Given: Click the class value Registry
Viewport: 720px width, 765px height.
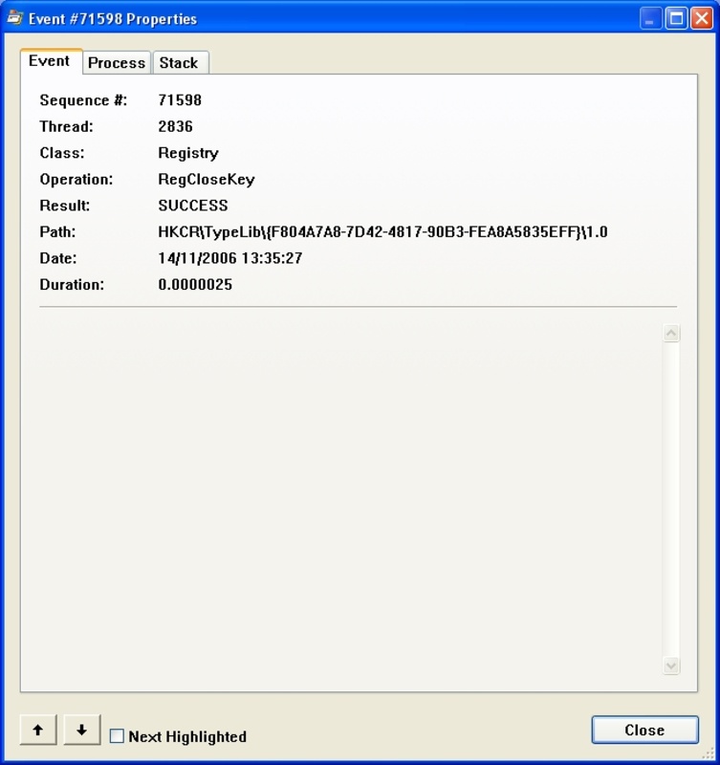Looking at the screenshot, I should (188, 153).
